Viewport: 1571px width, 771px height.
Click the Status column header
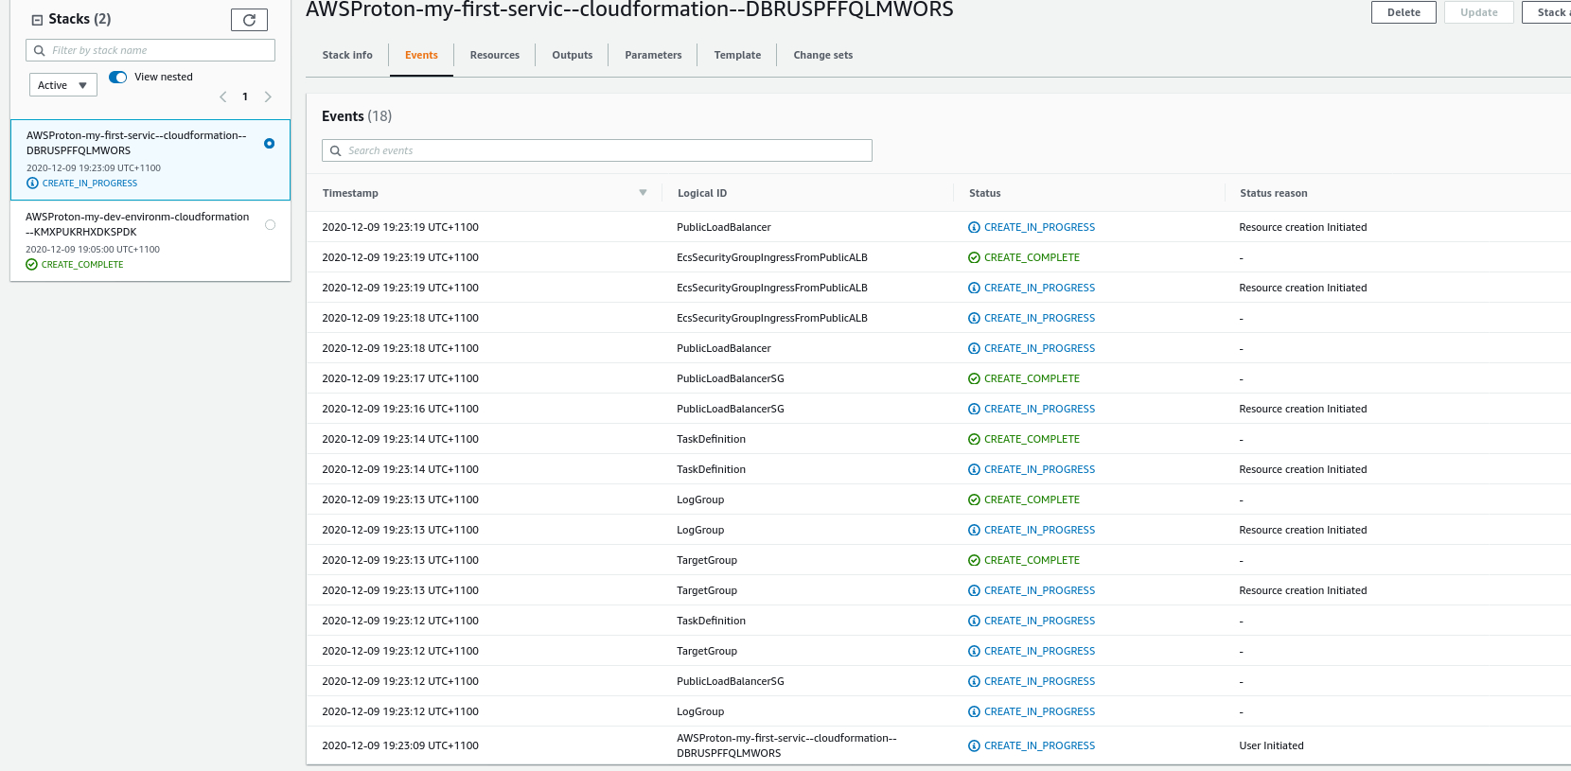pyautogui.click(x=984, y=193)
